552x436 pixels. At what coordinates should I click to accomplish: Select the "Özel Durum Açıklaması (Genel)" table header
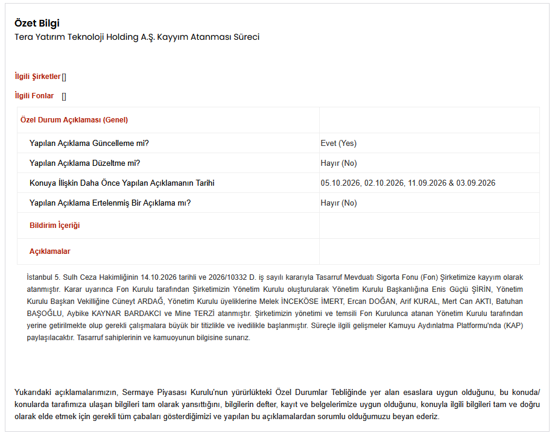(74, 119)
